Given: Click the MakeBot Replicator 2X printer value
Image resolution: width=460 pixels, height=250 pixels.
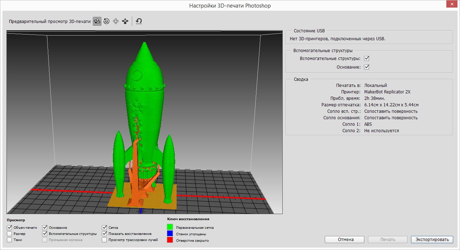Looking at the screenshot, I should [x=387, y=92].
